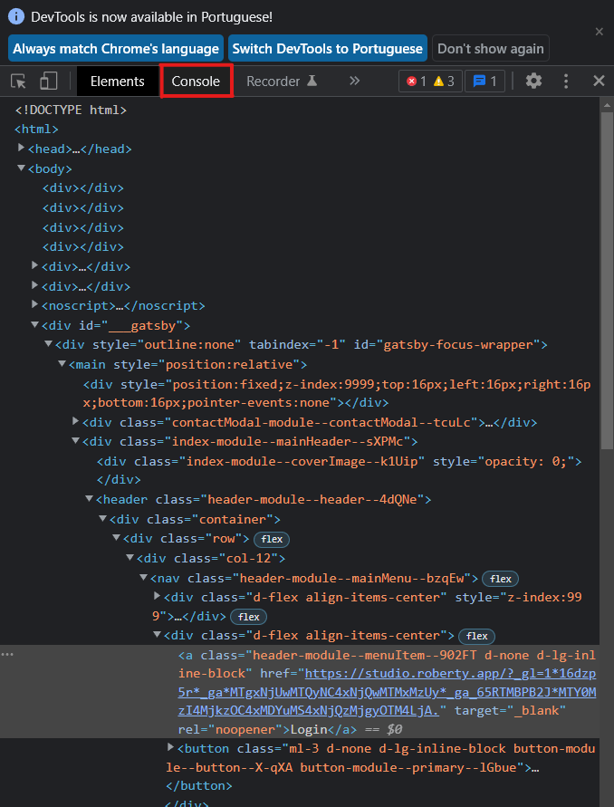Viewport: 614px width, 807px height.
Task: Switch to the Console tab
Action: [x=197, y=82]
